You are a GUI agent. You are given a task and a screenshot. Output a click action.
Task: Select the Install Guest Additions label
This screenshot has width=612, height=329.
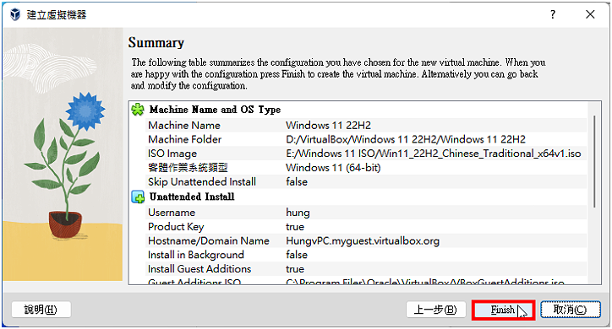pos(199,268)
